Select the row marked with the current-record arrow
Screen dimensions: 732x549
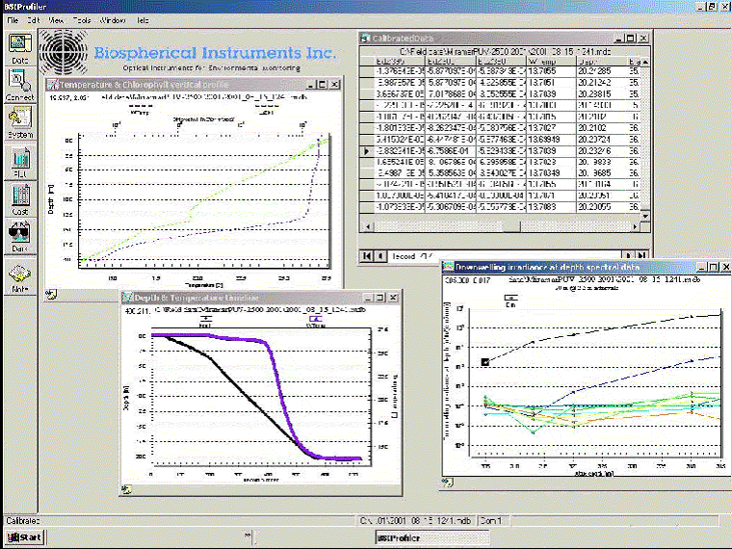tap(366, 151)
